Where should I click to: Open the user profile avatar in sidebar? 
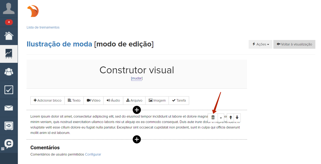tap(9, 9)
